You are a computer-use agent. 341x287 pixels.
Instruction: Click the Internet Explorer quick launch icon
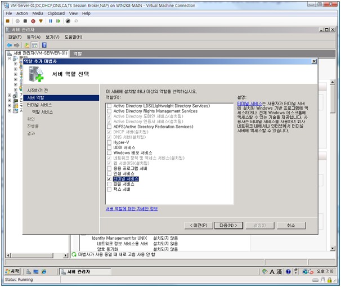tap(43, 272)
